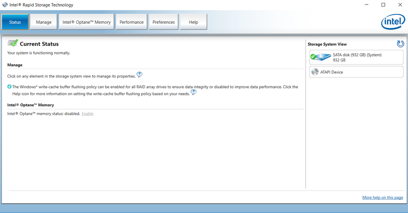Go to the Performance tab
408x213 pixels.
pos(132,22)
